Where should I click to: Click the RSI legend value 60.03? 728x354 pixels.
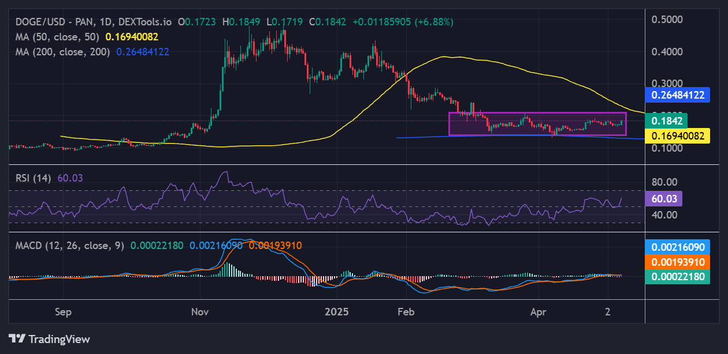pyautogui.click(x=70, y=178)
